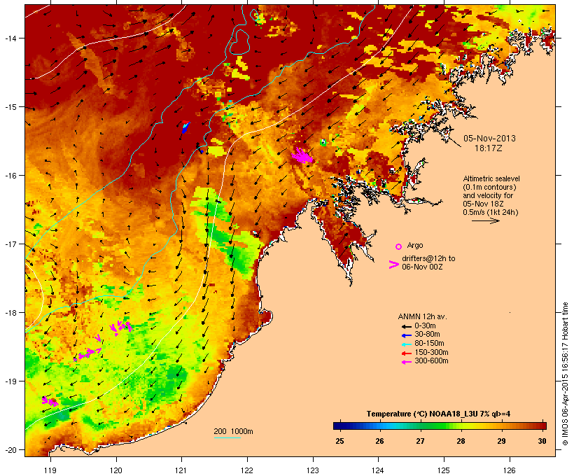The image size is (574, 476).
Task: Click the magenta Argo circle symbol
Action: pyautogui.click(x=399, y=246)
